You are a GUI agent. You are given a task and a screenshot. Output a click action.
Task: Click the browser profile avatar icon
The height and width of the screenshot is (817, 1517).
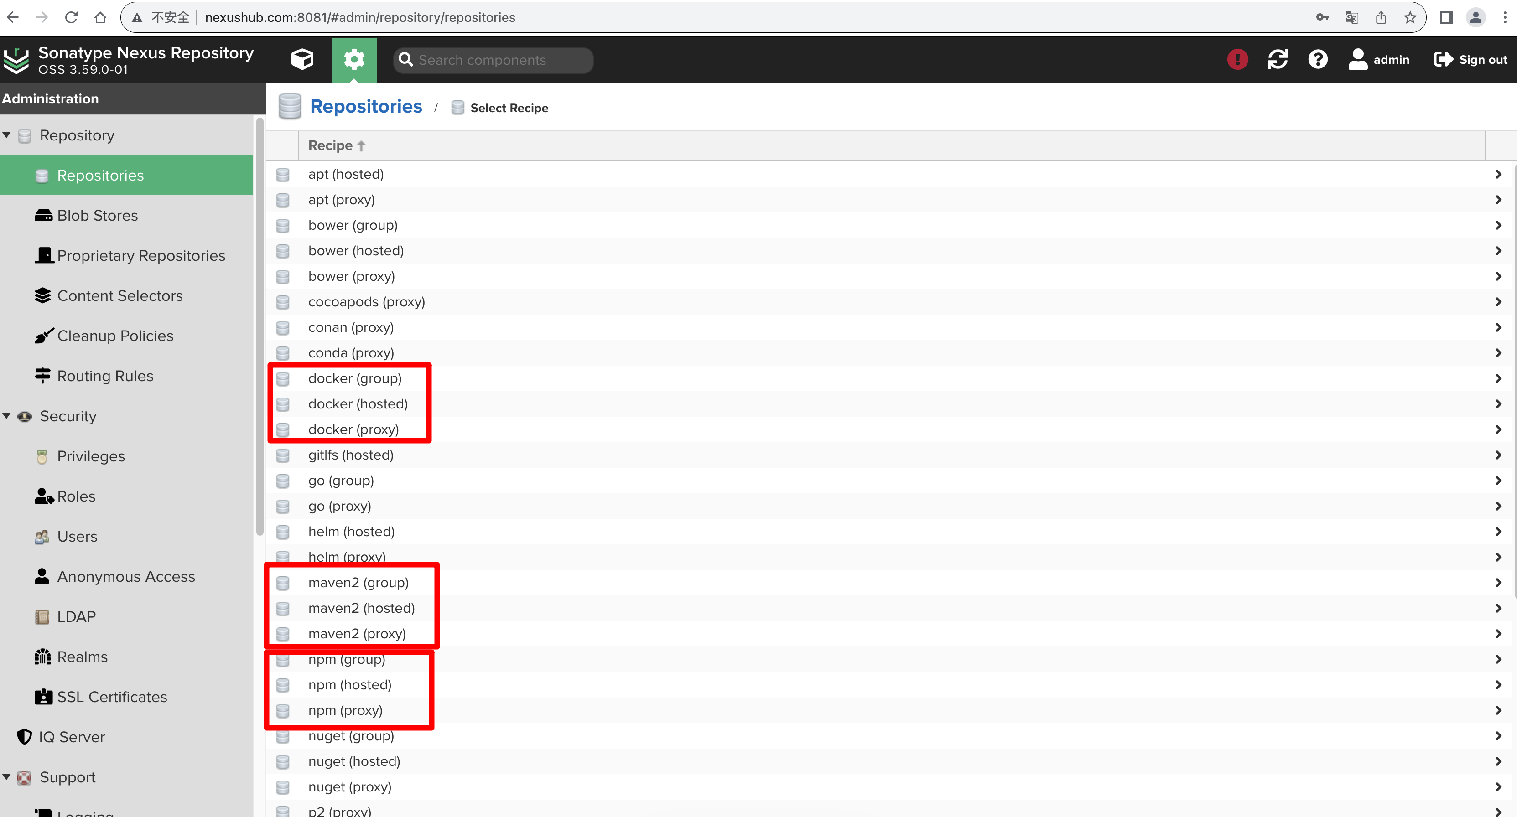click(x=1476, y=17)
